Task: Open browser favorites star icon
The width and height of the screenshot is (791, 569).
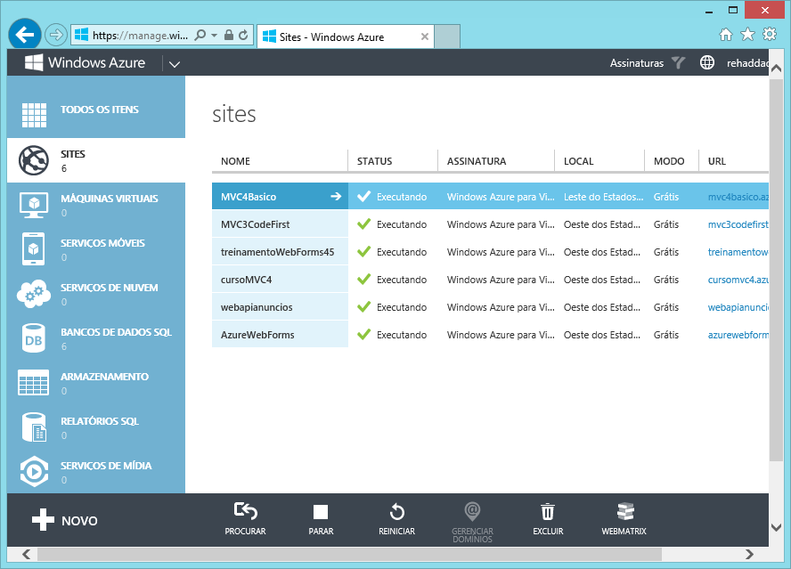Action: click(x=747, y=35)
